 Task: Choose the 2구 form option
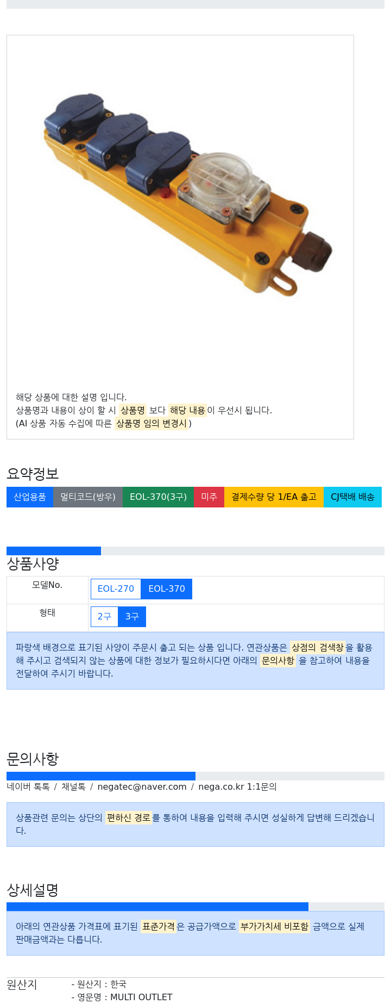coord(104,617)
